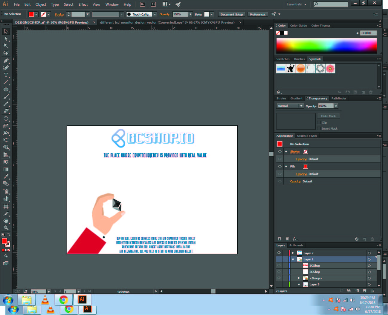
Task: Select the Column Graph tool
Action: [x=6, y=199]
